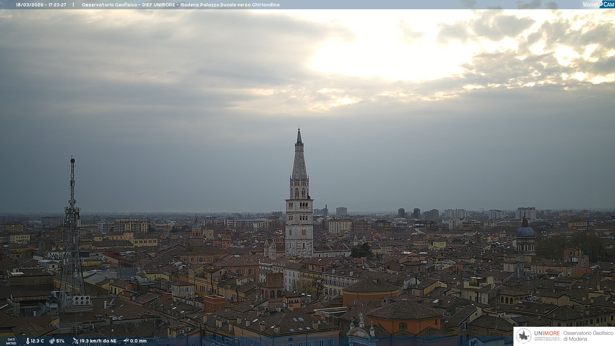The width and height of the screenshot is (615, 346).
Task: Click the UNIMORE wordmark in the corner logo
Action: pos(547,334)
